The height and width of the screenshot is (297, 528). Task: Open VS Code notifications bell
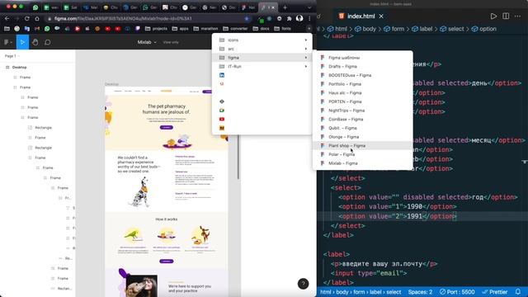(518, 291)
